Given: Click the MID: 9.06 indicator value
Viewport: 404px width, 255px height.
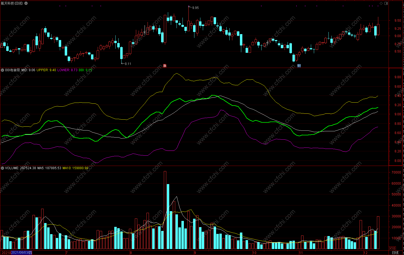Looking at the screenshot, I should pyautogui.click(x=28, y=70).
